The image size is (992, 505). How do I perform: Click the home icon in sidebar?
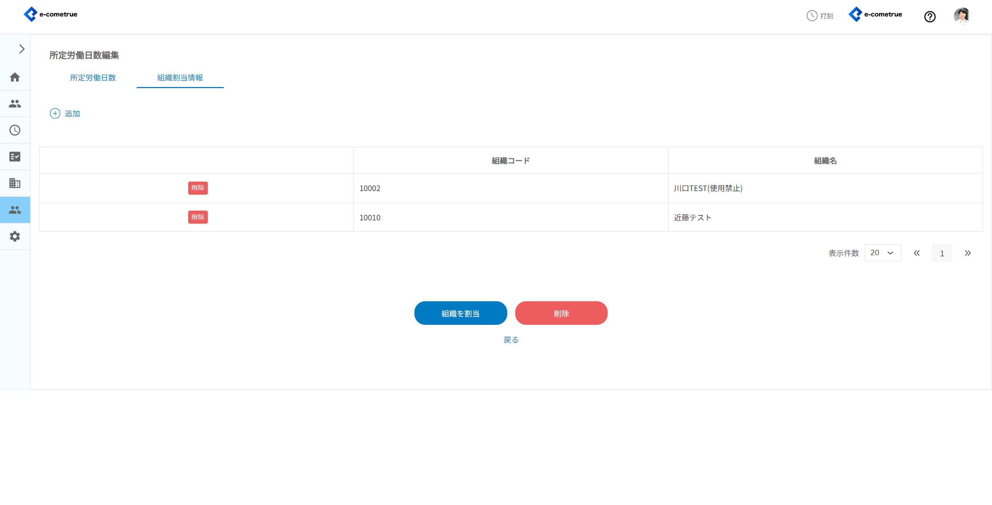(x=15, y=77)
